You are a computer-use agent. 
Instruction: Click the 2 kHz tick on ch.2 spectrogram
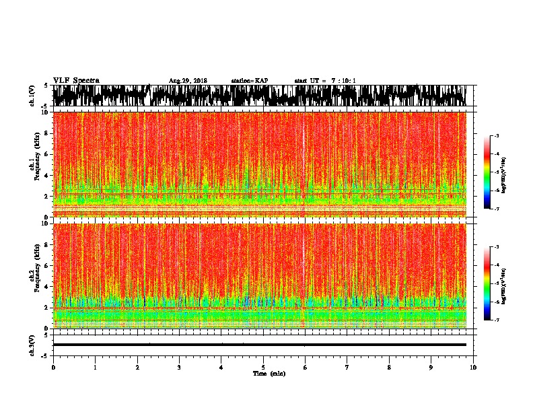pos(47,308)
